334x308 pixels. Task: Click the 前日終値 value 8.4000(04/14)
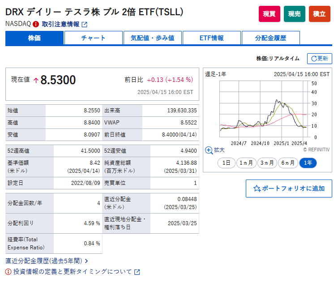pos(179,135)
